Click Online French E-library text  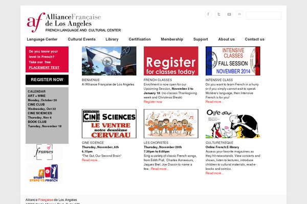[x=222, y=147]
